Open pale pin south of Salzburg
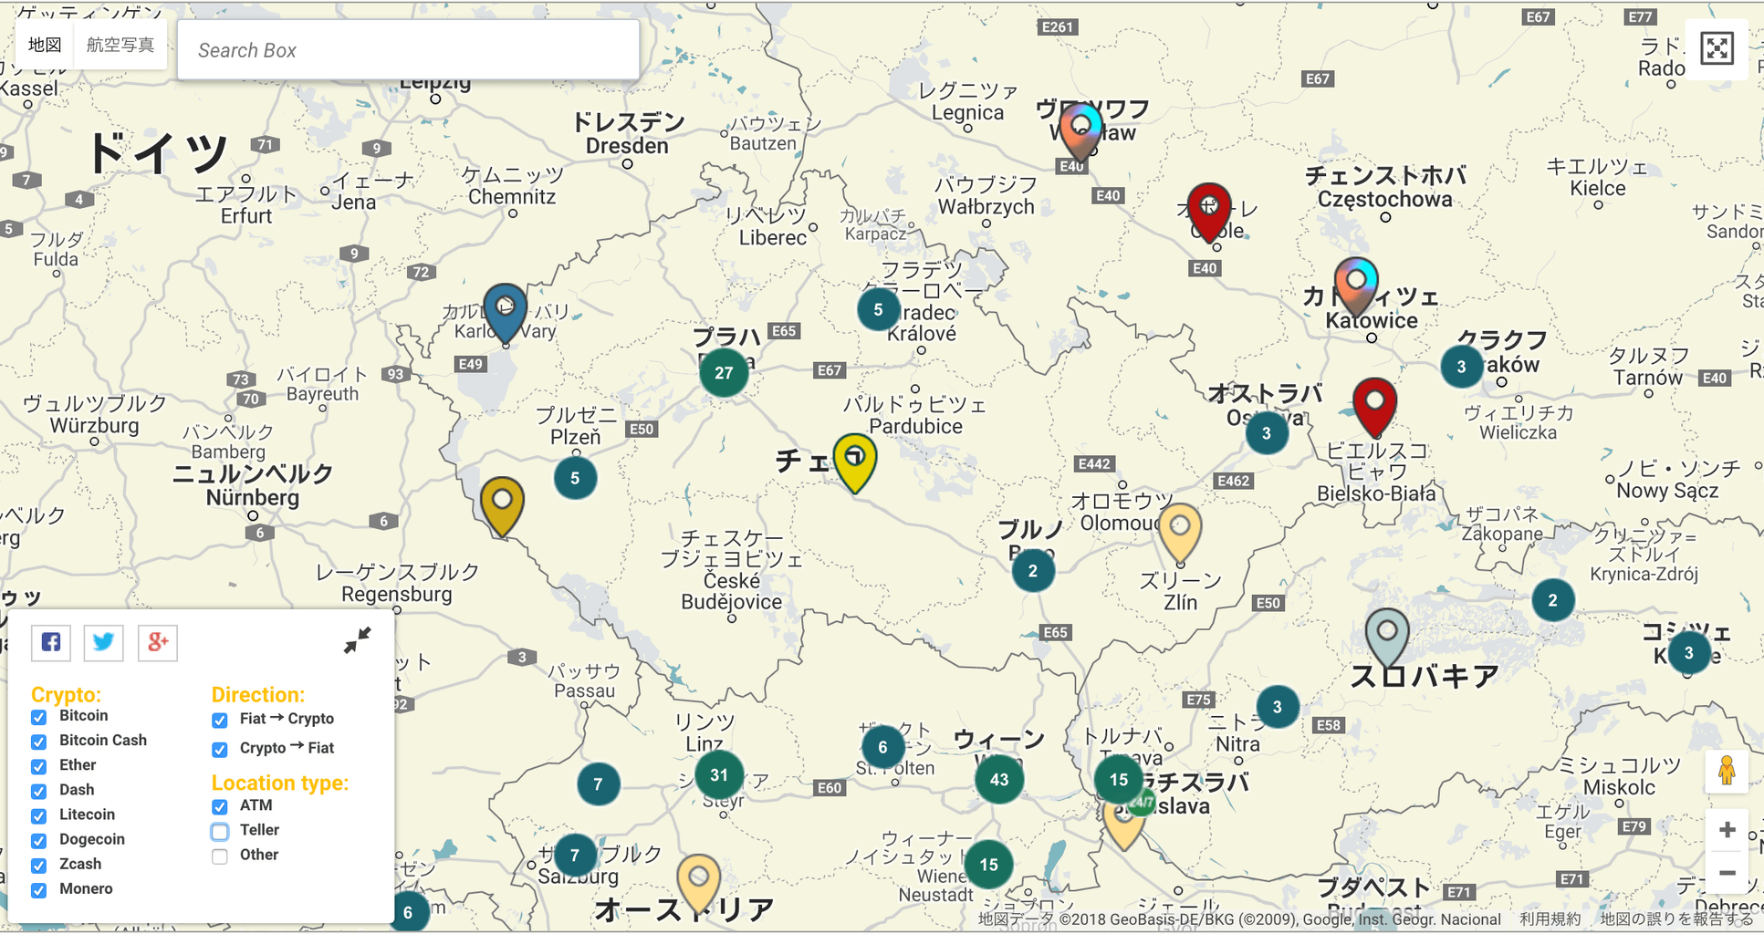The width and height of the screenshot is (1764, 934). point(698,884)
